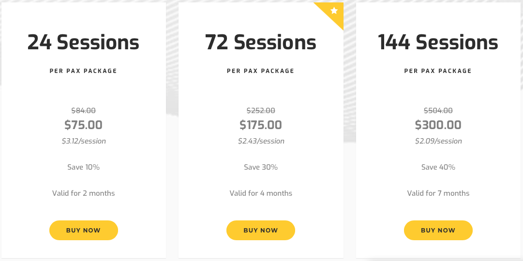Viewport: 523px width, 261px height.
Task: Click the Save 10% label
Action: coord(83,167)
